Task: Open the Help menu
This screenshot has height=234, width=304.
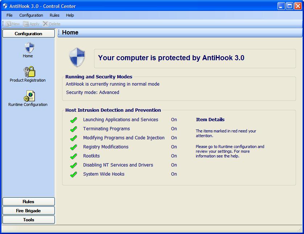Action: [x=70, y=15]
